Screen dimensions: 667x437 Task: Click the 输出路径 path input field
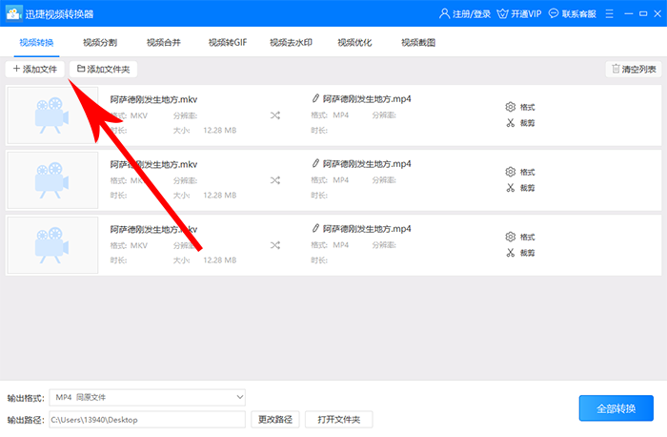(147, 420)
